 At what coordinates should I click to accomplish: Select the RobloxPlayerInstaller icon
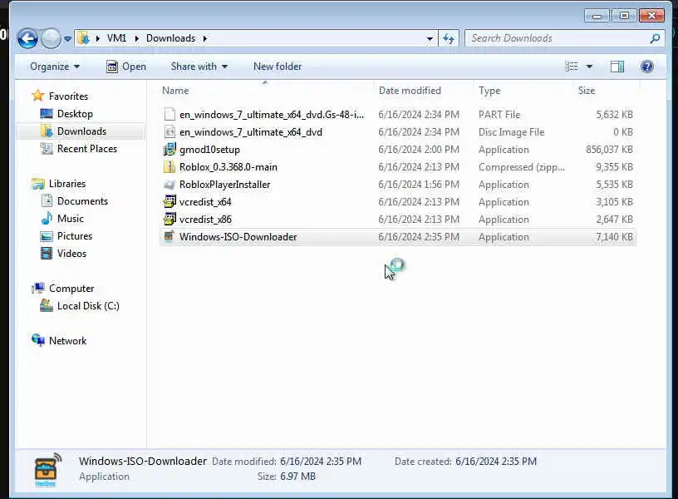(x=169, y=185)
